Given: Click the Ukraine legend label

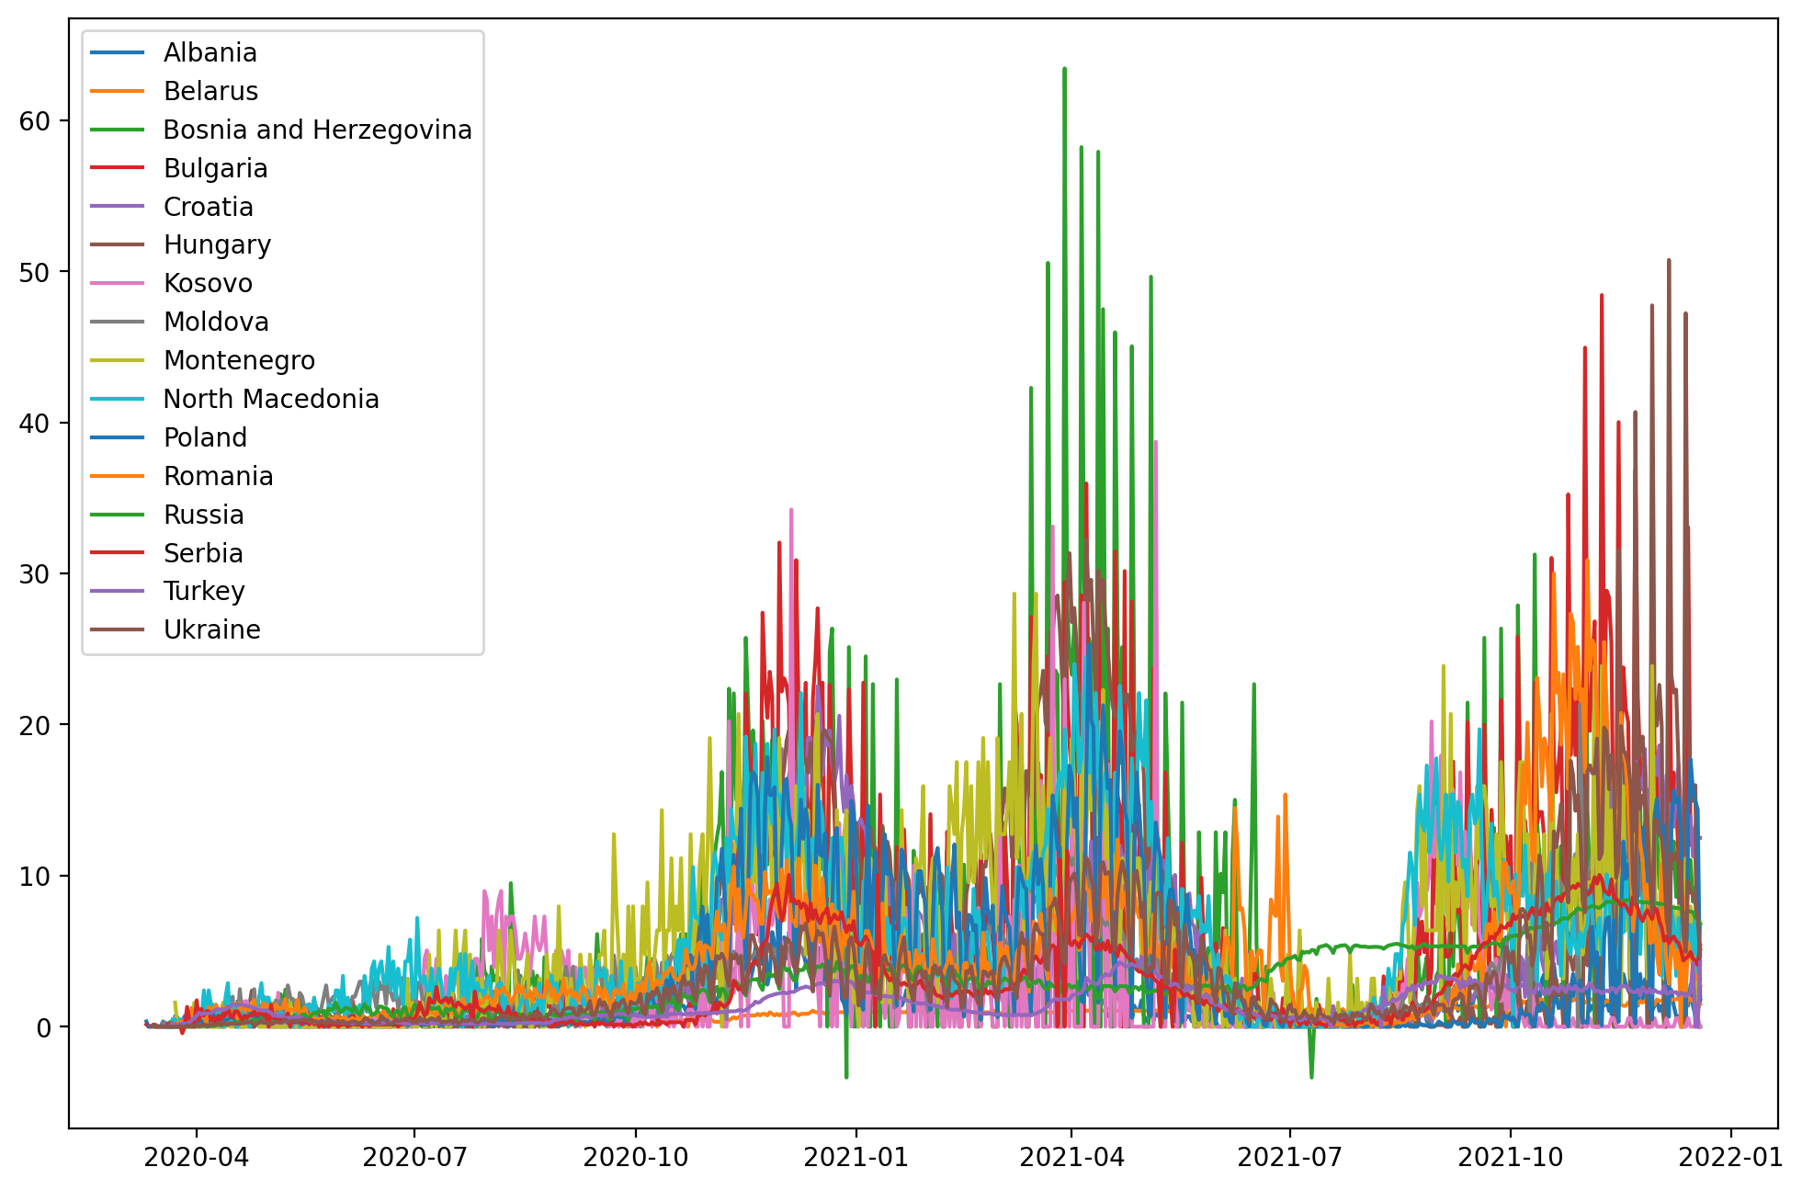Looking at the screenshot, I should (212, 630).
